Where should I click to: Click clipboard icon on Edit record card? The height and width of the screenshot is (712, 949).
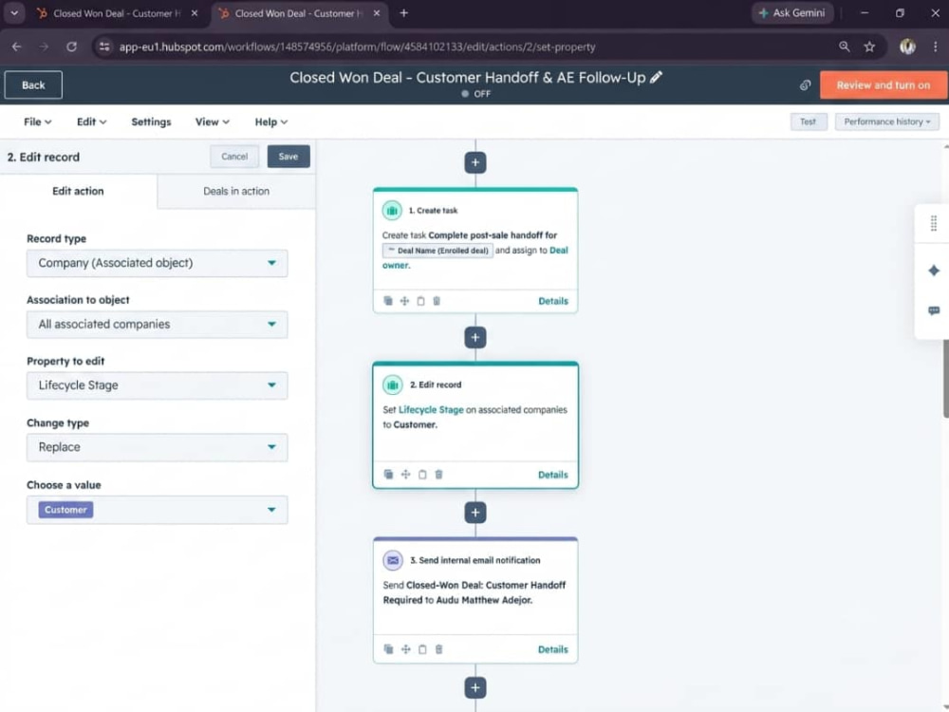(422, 474)
